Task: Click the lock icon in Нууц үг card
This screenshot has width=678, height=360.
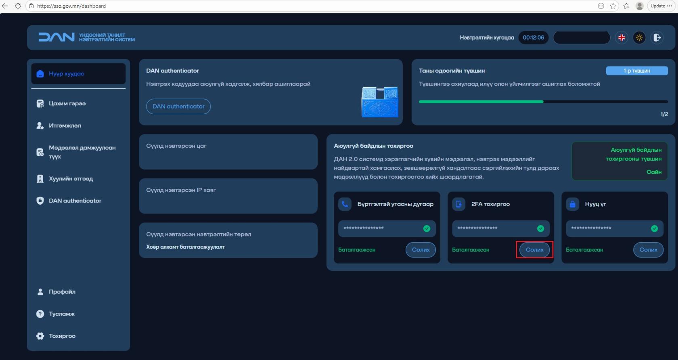Action: click(x=572, y=204)
